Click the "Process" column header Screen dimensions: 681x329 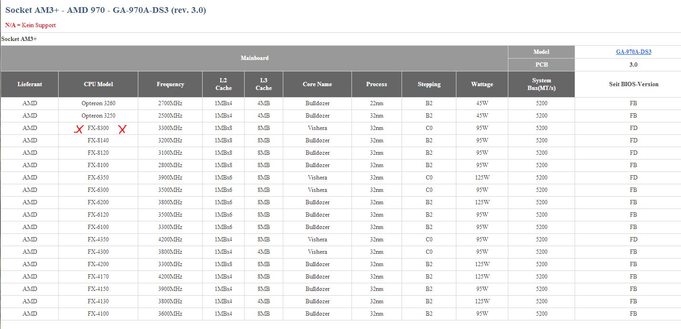[x=377, y=84]
